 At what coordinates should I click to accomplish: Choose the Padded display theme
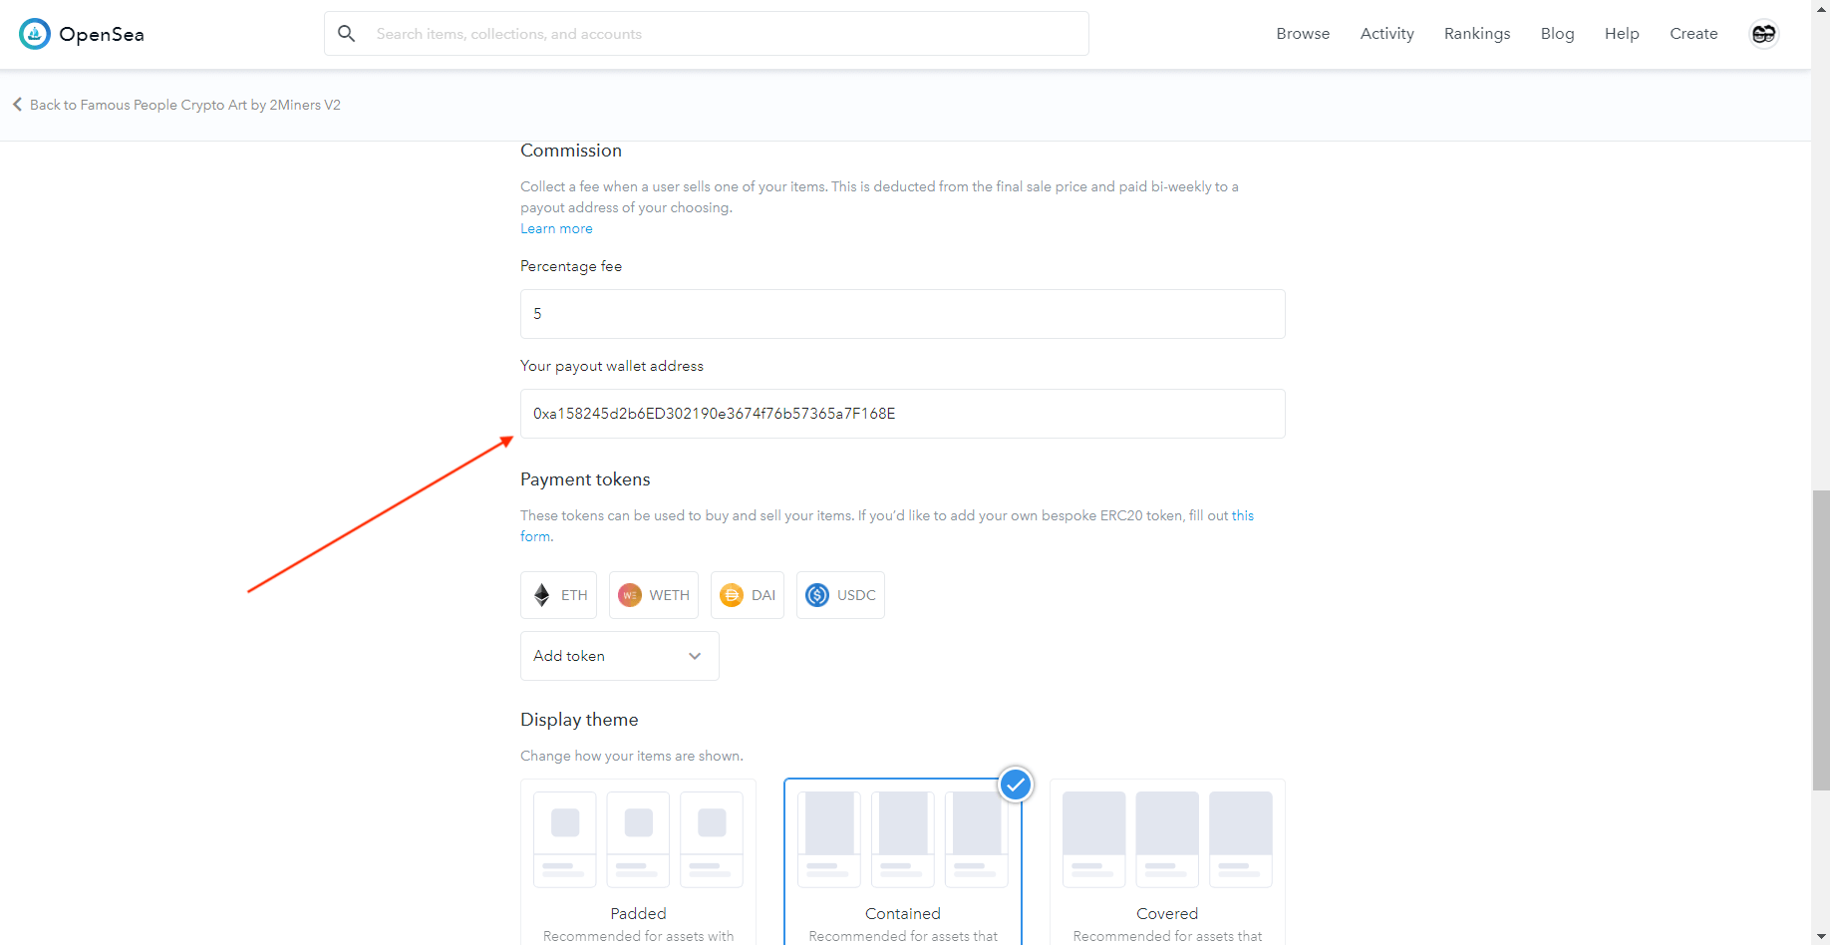(638, 857)
